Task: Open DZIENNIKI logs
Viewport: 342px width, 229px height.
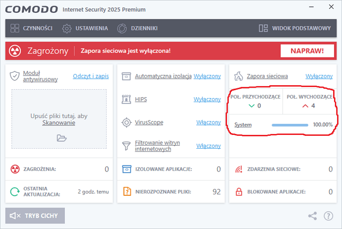Action: coord(137,28)
